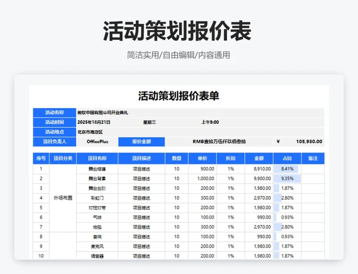Click the 项目描述 column header

point(141,158)
